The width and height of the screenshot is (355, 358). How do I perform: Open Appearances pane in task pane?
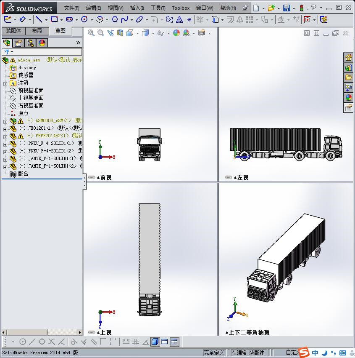(x=348, y=98)
